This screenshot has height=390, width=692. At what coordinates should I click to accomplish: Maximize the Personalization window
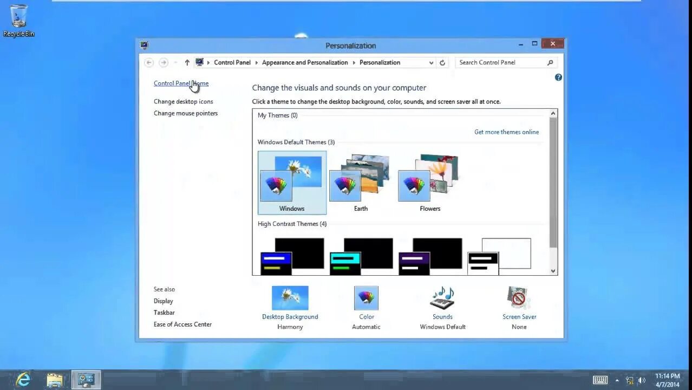(534, 44)
